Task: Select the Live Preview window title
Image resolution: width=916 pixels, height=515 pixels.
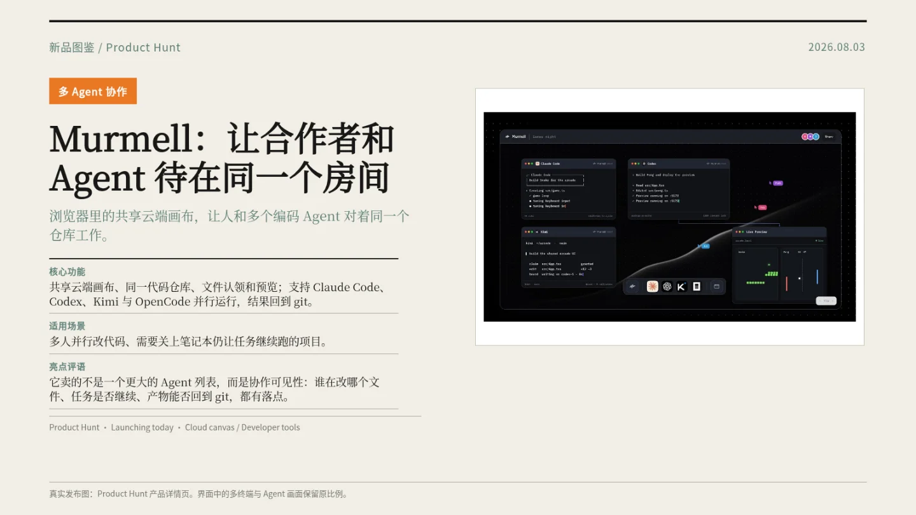Action: [756, 232]
